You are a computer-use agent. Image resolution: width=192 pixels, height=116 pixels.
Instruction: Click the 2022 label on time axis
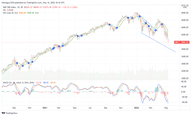(136, 108)
